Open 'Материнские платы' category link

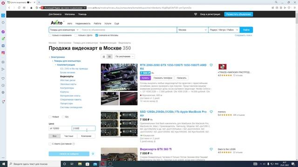[x=70, y=96]
